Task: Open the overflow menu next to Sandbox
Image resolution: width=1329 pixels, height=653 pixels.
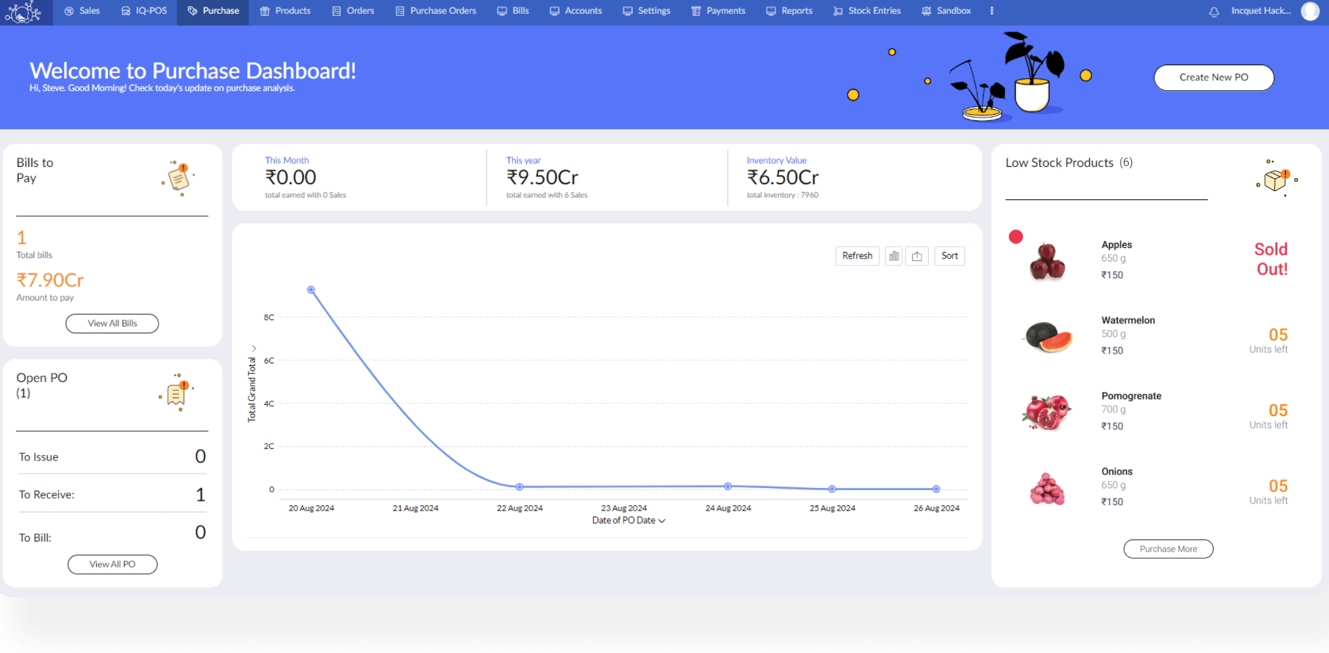Action: point(991,11)
